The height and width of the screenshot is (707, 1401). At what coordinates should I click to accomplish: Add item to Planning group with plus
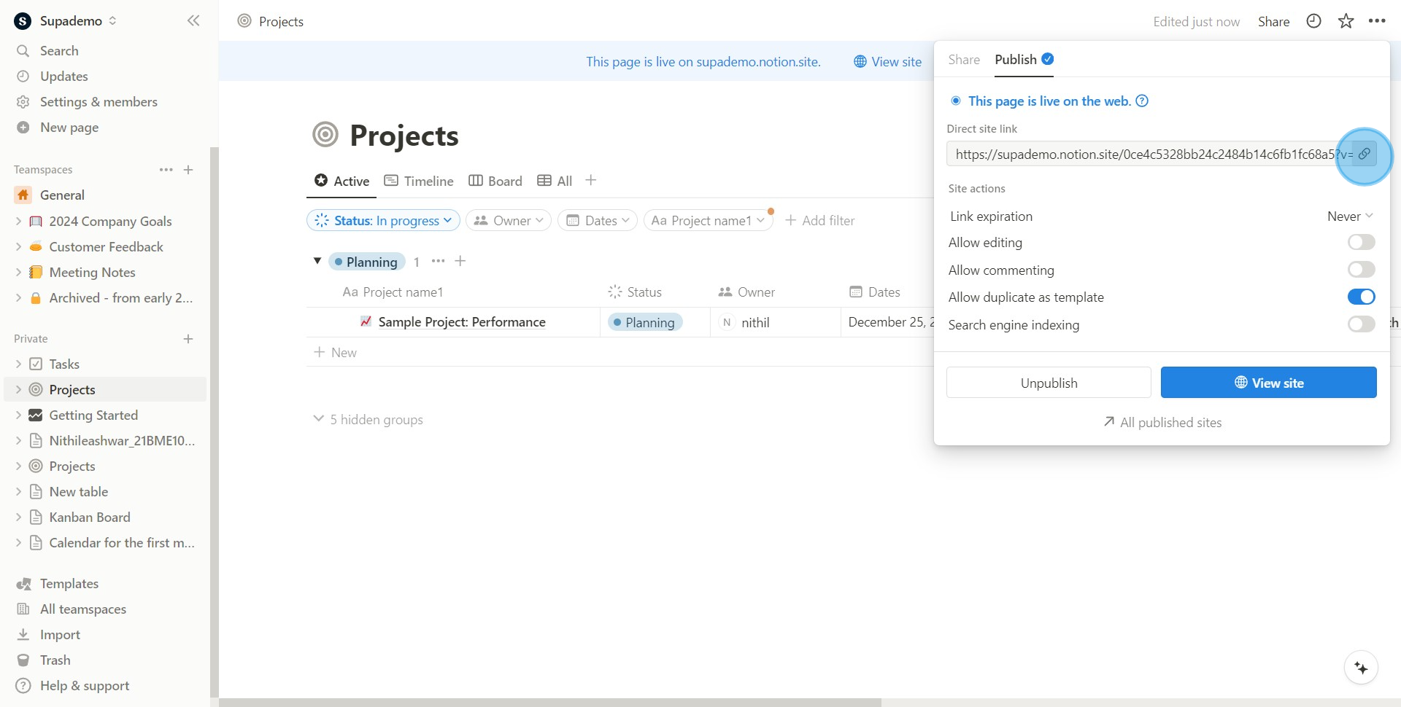click(460, 261)
